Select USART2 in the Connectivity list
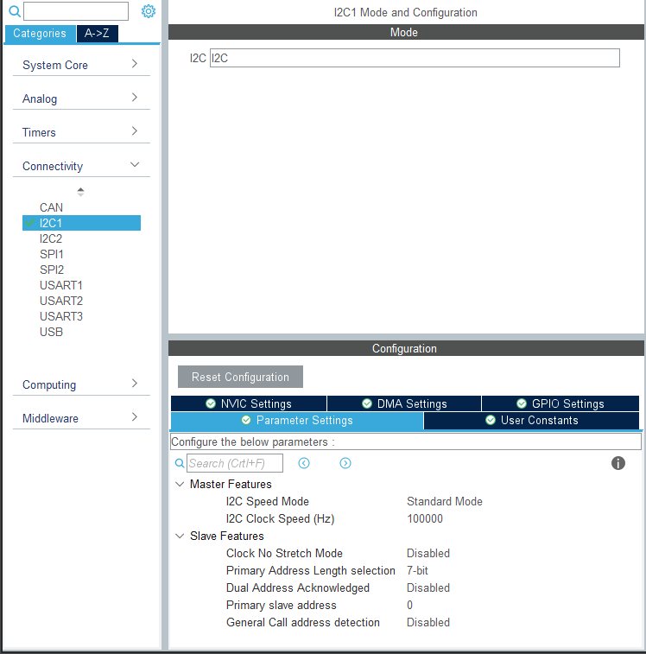The width and height of the screenshot is (646, 654). (61, 301)
